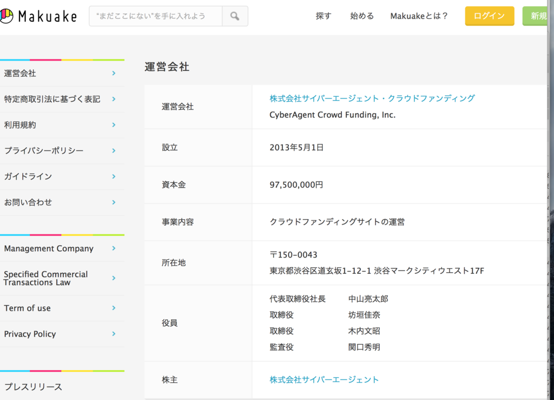
Task: Click postal code 〒150-0043
Action: (x=293, y=255)
